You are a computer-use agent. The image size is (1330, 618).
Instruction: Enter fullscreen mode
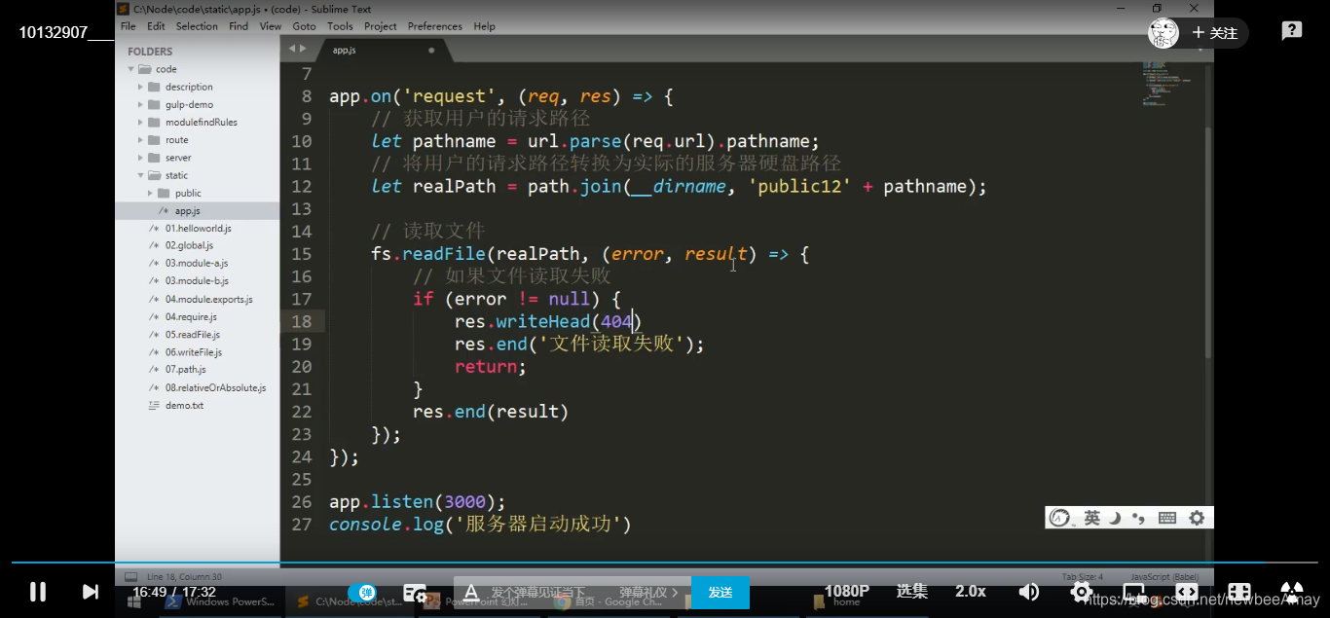click(1292, 592)
